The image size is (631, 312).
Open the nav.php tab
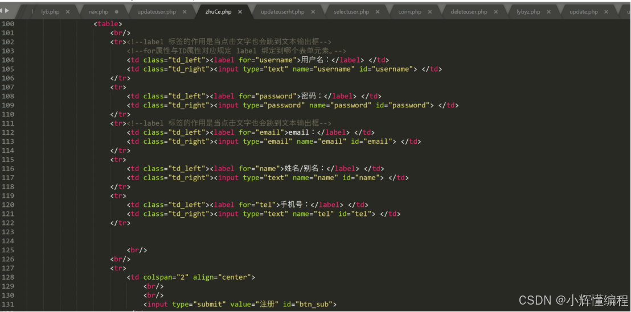coord(99,11)
